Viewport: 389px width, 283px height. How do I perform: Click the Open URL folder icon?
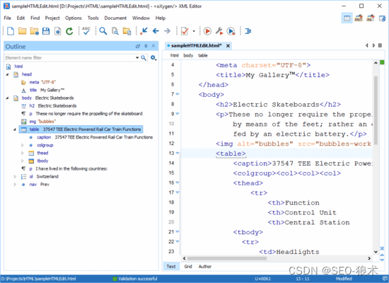coord(34,31)
